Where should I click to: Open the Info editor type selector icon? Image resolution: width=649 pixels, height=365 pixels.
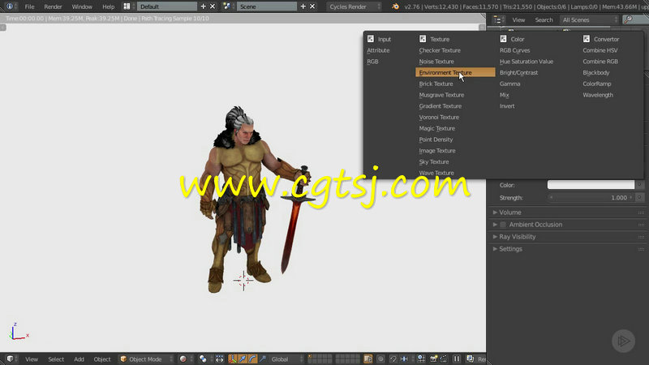(10, 6)
